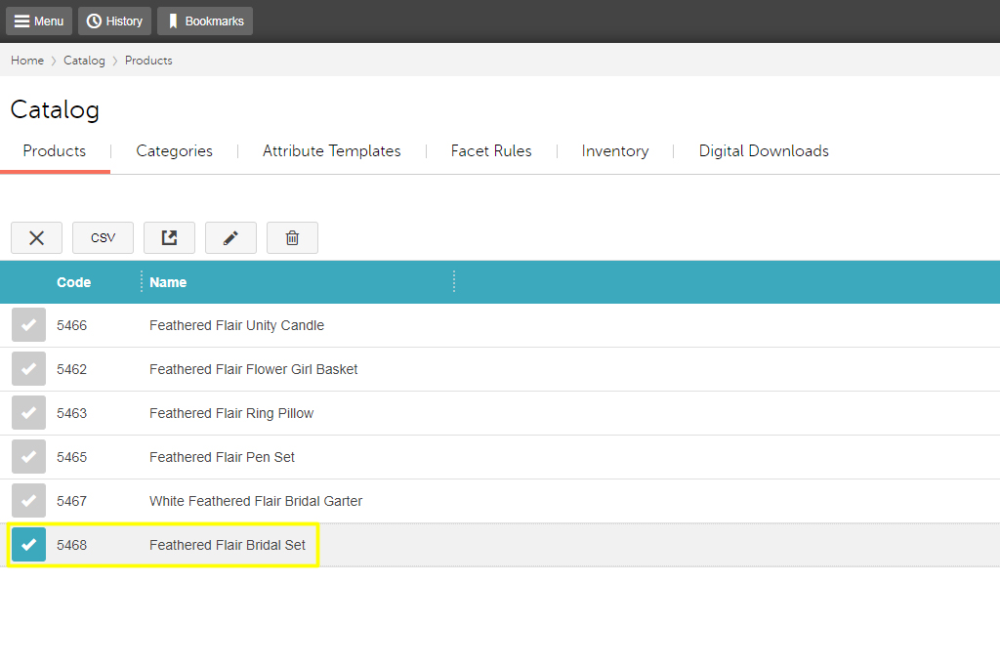Delete selected product using the trash icon

click(x=292, y=237)
